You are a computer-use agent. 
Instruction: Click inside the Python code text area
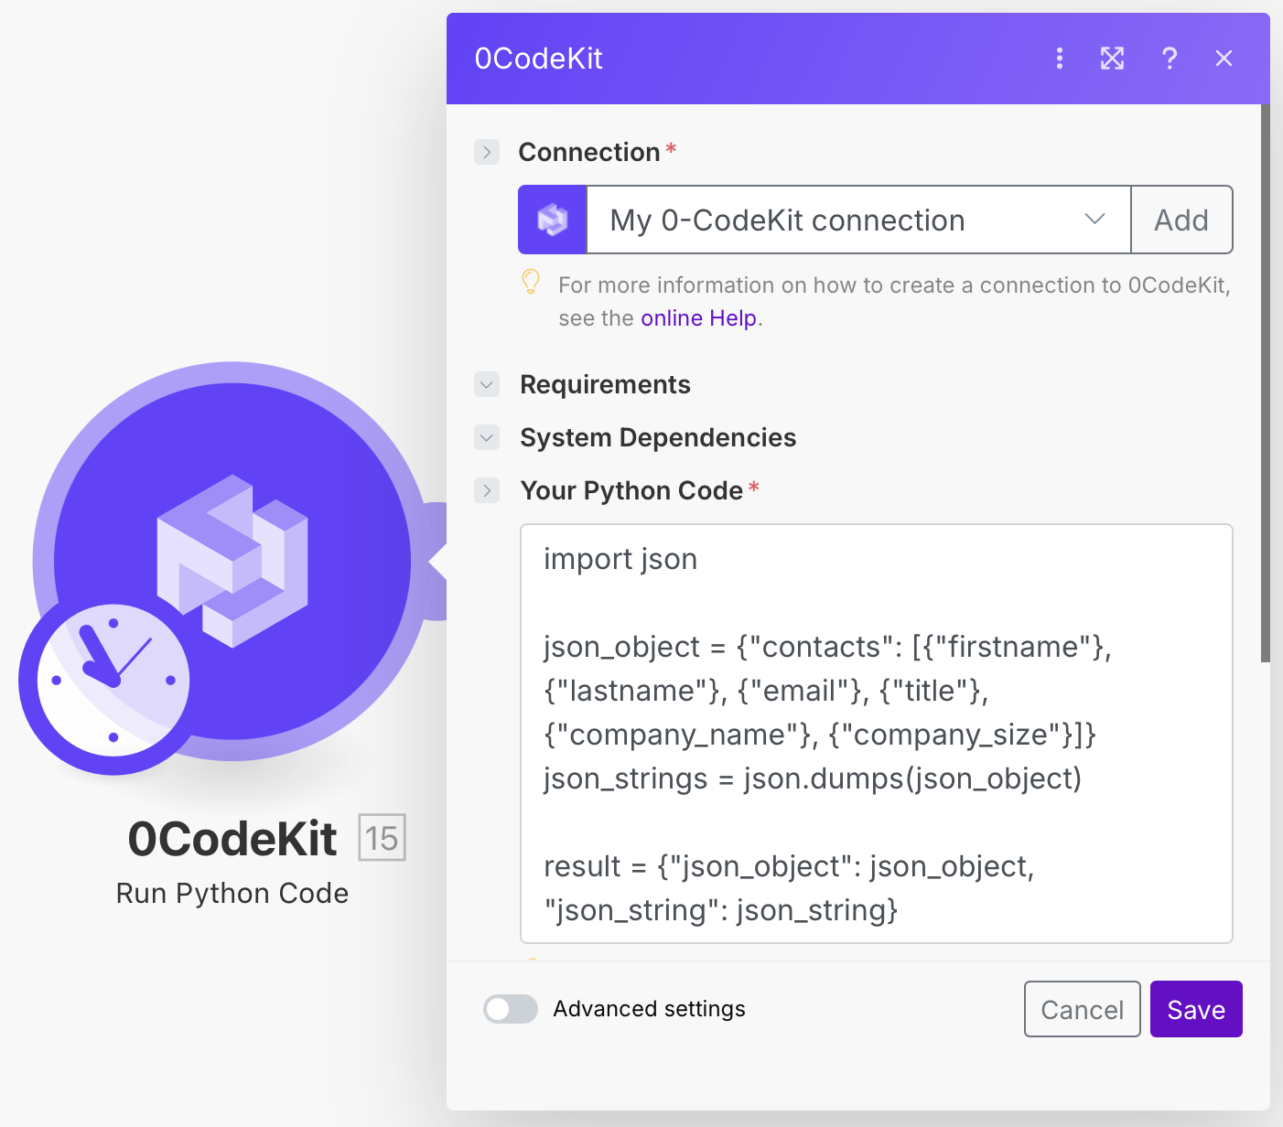[x=877, y=734]
